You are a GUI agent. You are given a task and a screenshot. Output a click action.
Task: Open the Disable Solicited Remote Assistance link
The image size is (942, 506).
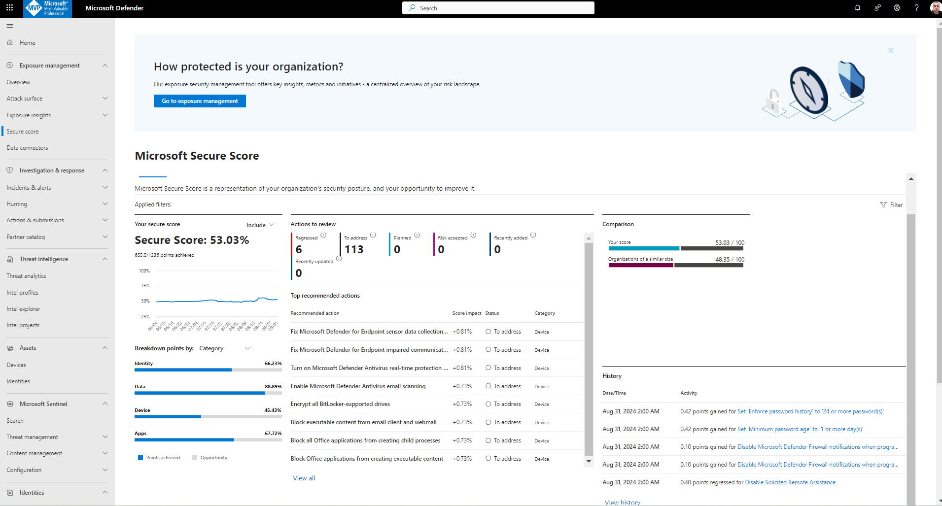(x=790, y=482)
